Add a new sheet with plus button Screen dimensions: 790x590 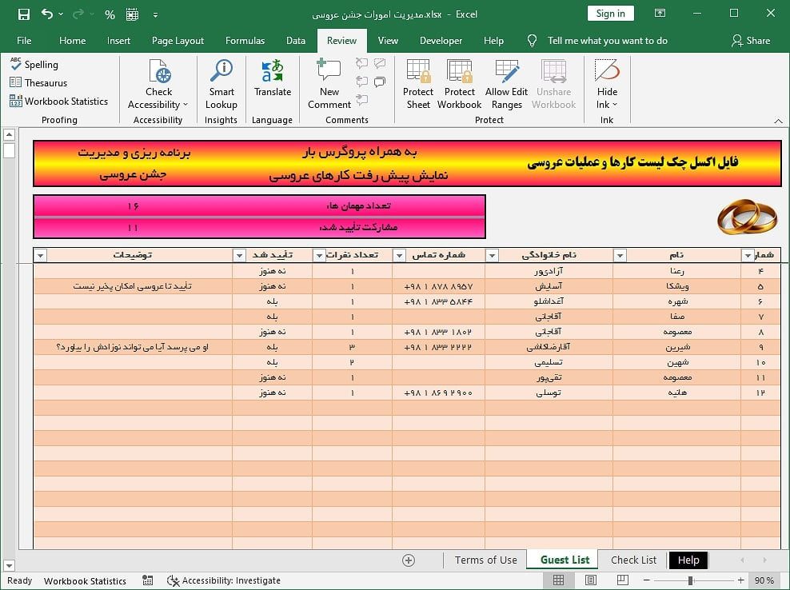(409, 560)
